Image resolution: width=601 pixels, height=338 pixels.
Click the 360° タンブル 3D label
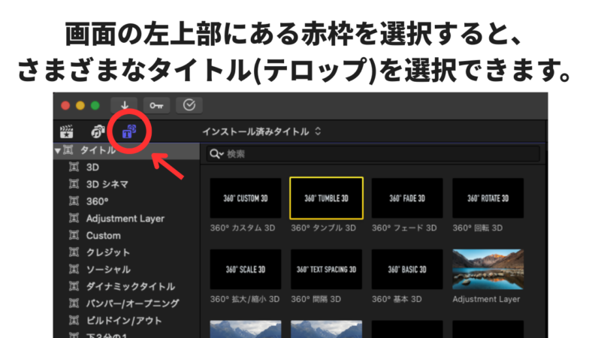[x=324, y=228]
